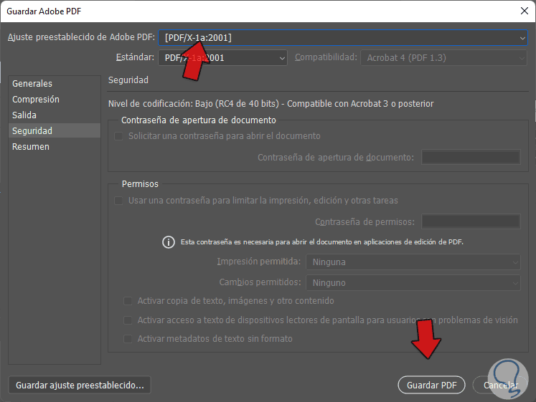Close the Guardar Adobe PDF dialog
The width and height of the screenshot is (536, 402).
coord(525,11)
